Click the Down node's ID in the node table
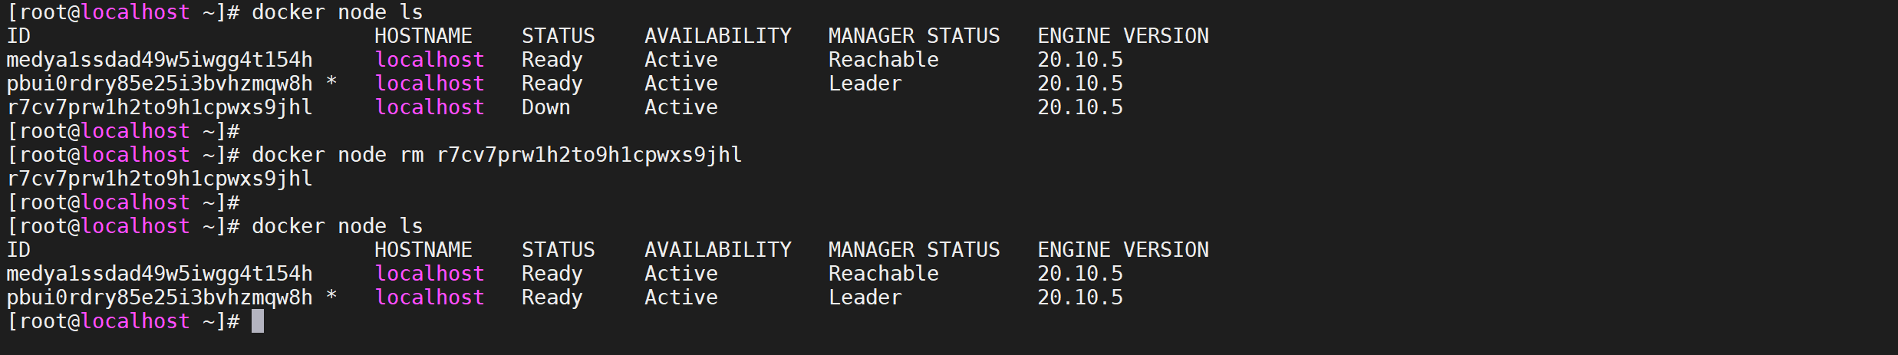Screen dimensions: 1898x355 [x=160, y=107]
